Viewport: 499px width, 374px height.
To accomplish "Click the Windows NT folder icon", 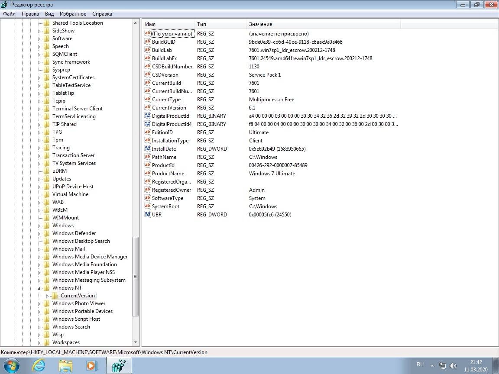I will click(46, 287).
